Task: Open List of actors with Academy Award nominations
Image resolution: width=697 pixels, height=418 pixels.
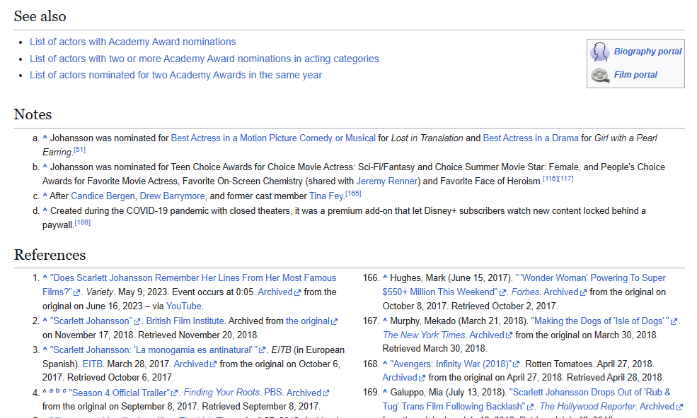Action: 133,42
